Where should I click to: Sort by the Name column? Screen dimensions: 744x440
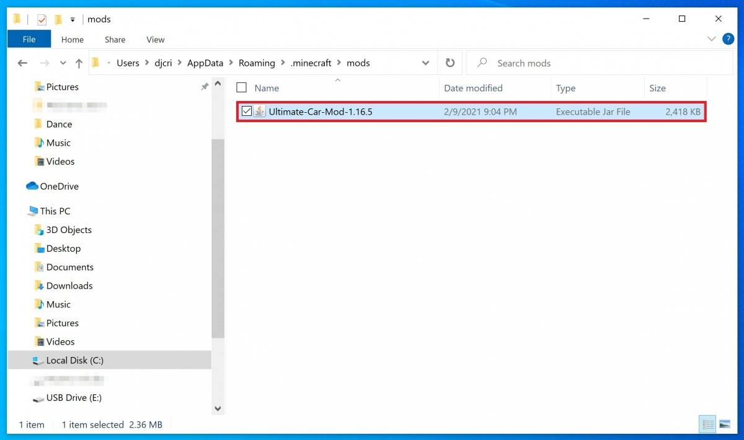click(267, 88)
